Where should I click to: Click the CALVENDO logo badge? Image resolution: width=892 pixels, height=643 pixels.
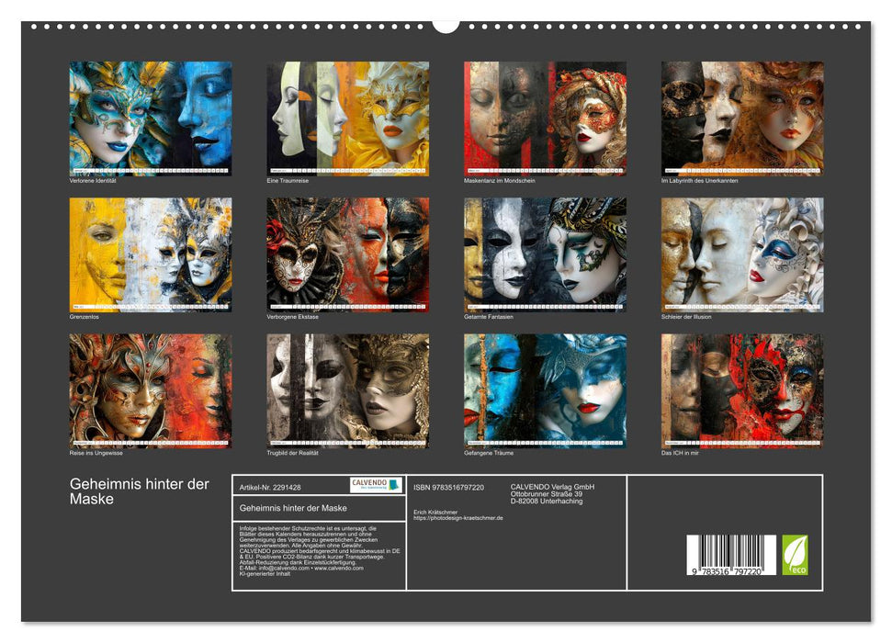click(x=376, y=485)
